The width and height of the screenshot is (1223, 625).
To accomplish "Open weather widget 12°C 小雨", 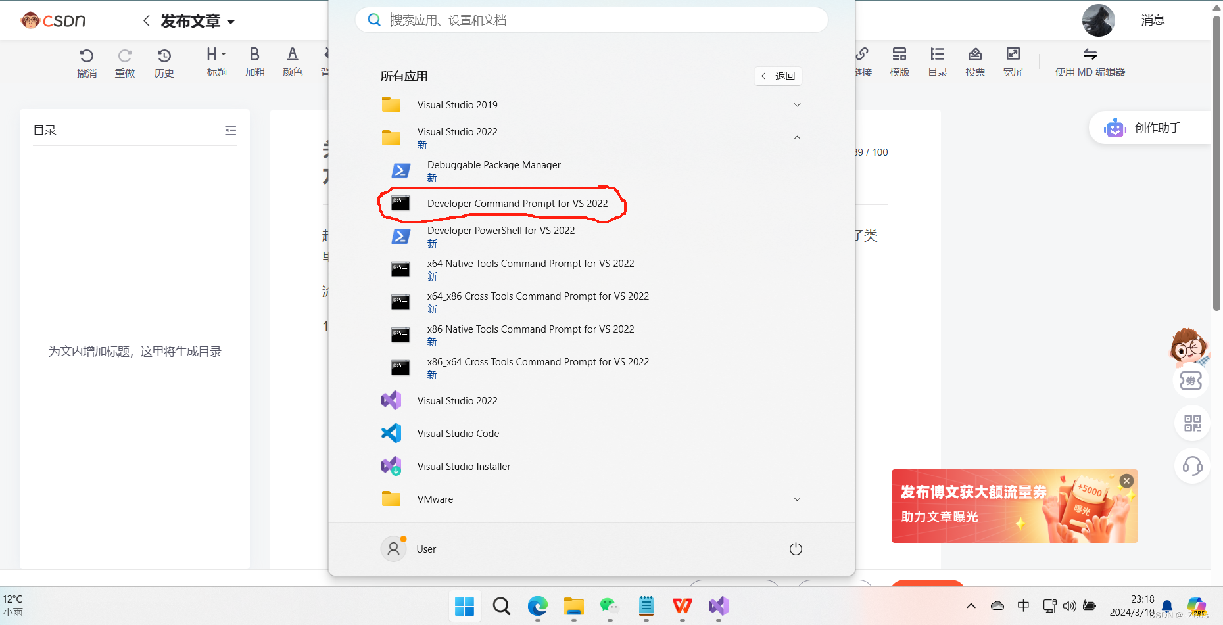I will click(13, 606).
